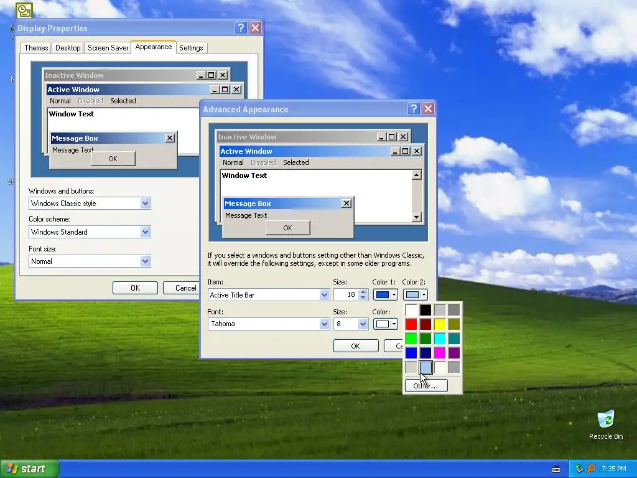Select the olive swatch
Image resolution: width=637 pixels, height=478 pixels.
coord(453,324)
